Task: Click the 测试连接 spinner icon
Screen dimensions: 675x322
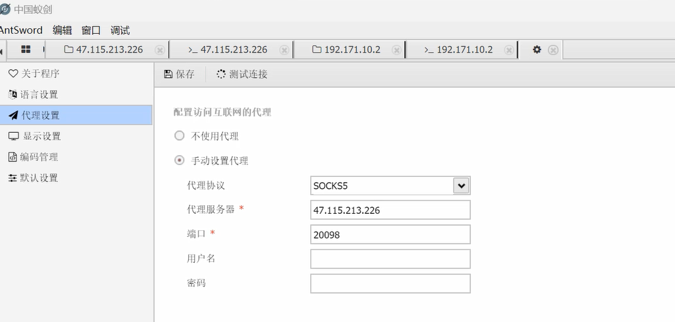Action: point(221,74)
